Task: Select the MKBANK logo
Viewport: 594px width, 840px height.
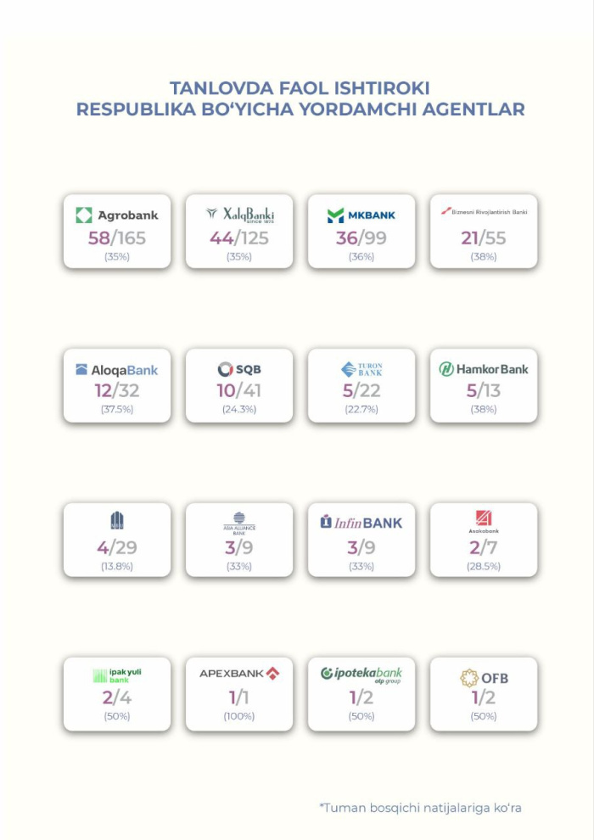Action: coord(361,215)
